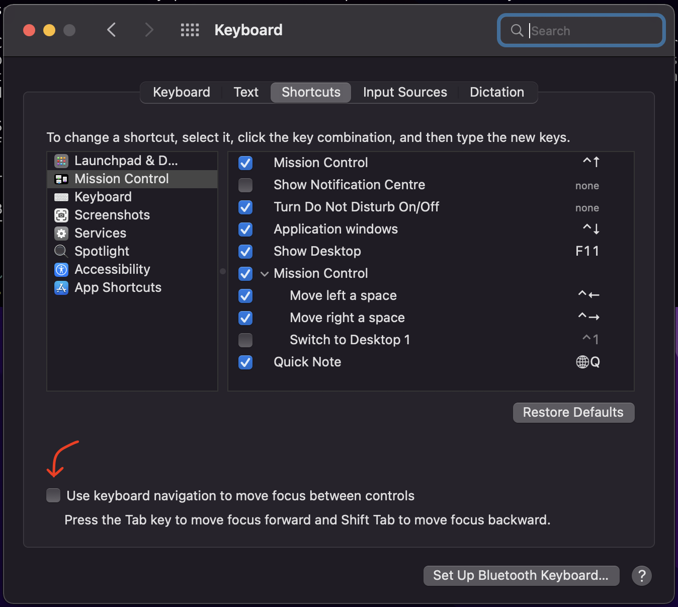Uncheck the top Mission Control shortcut checkbox
The image size is (678, 607).
point(245,163)
